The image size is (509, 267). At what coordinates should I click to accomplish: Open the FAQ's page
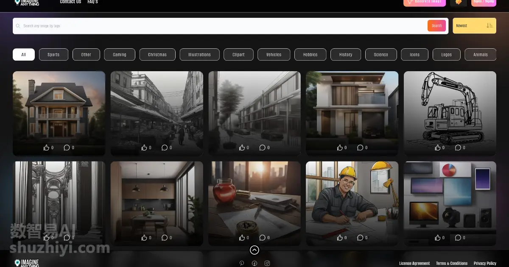tap(92, 2)
